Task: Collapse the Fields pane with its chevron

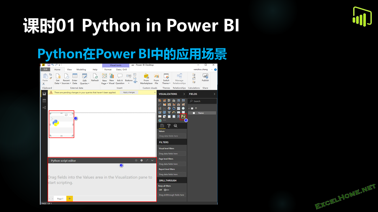Action: (x=214, y=94)
